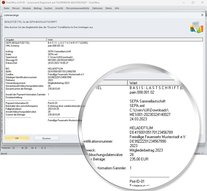207x191 pixels.
Task: Open the Module menu
Action: point(27,8)
